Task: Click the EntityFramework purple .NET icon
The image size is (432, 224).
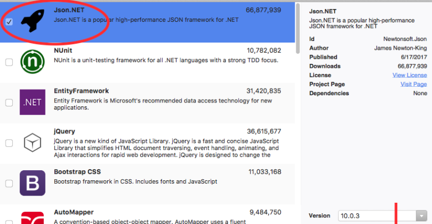Action: 33,102
